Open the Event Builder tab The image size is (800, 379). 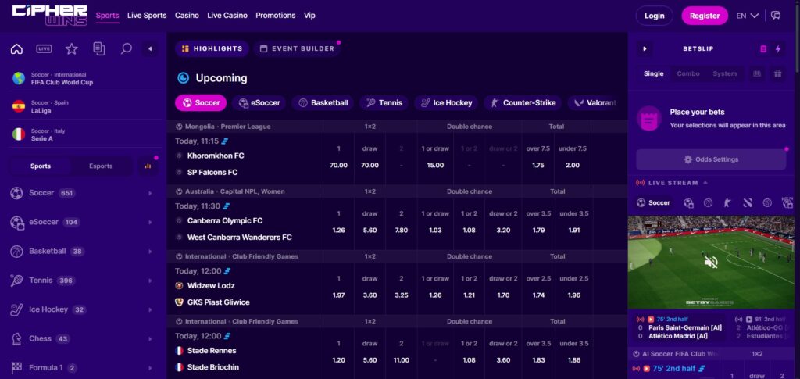[x=296, y=48]
